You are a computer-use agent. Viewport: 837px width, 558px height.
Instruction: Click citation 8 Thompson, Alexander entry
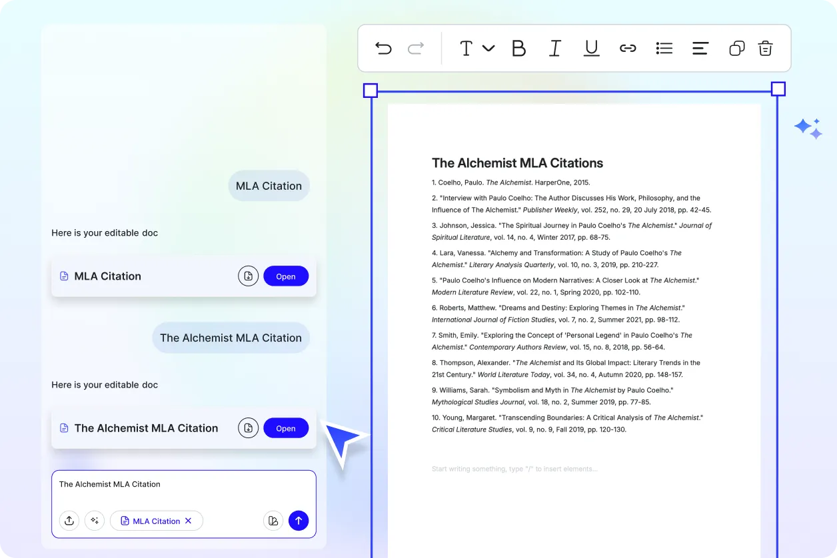point(566,369)
